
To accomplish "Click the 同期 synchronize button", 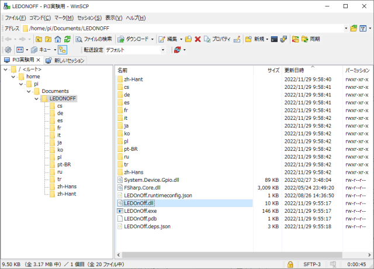I will [x=310, y=39].
